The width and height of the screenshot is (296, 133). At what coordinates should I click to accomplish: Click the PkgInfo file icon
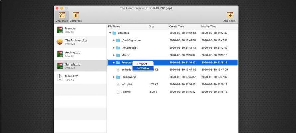[x=118, y=92]
